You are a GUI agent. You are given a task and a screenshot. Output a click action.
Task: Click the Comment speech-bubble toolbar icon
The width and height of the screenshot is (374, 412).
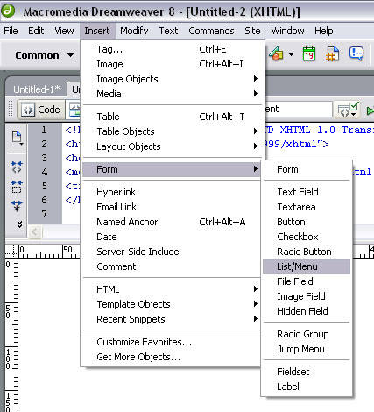[x=356, y=53]
